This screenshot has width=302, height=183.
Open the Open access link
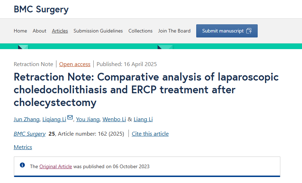coord(75,64)
